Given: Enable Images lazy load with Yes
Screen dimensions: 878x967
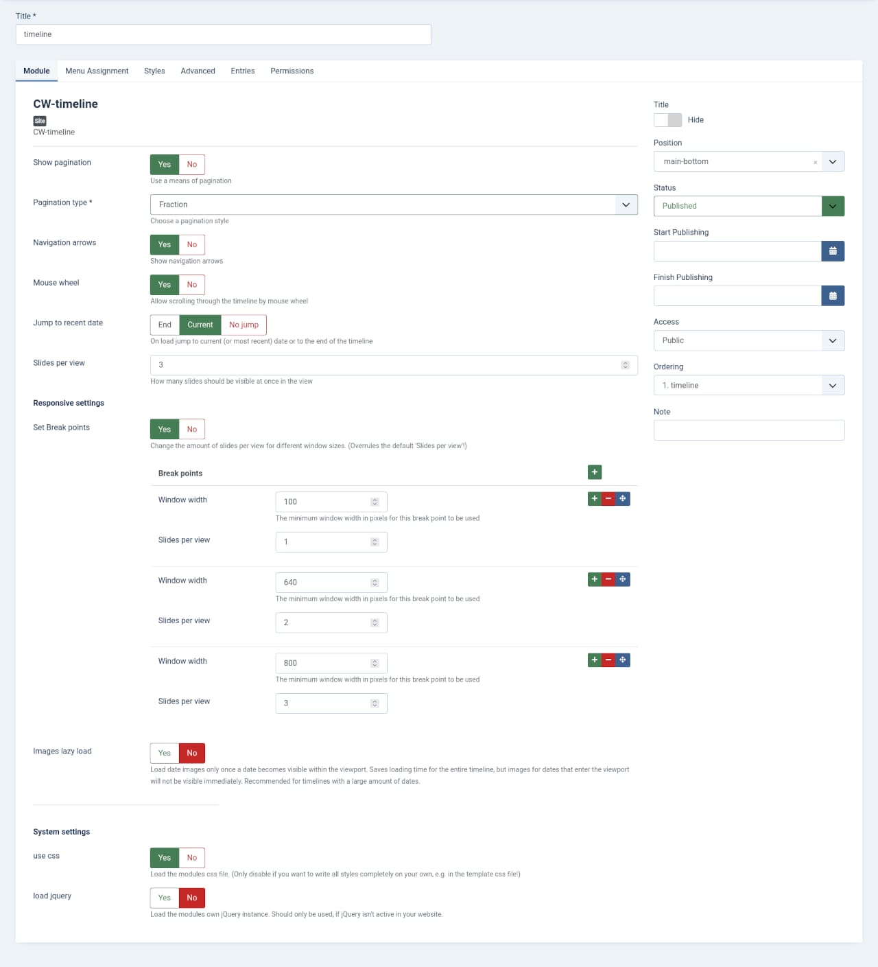Looking at the screenshot, I should click(x=165, y=753).
